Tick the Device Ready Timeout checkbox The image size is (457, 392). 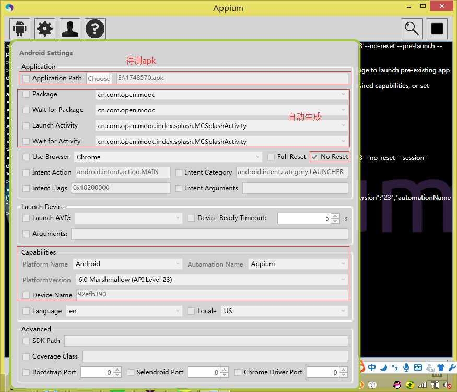click(x=191, y=218)
